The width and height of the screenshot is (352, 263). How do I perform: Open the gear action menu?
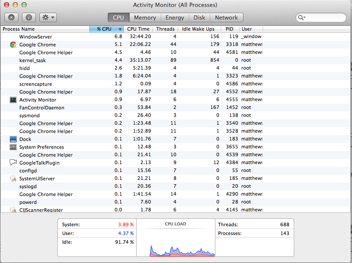click(48, 18)
